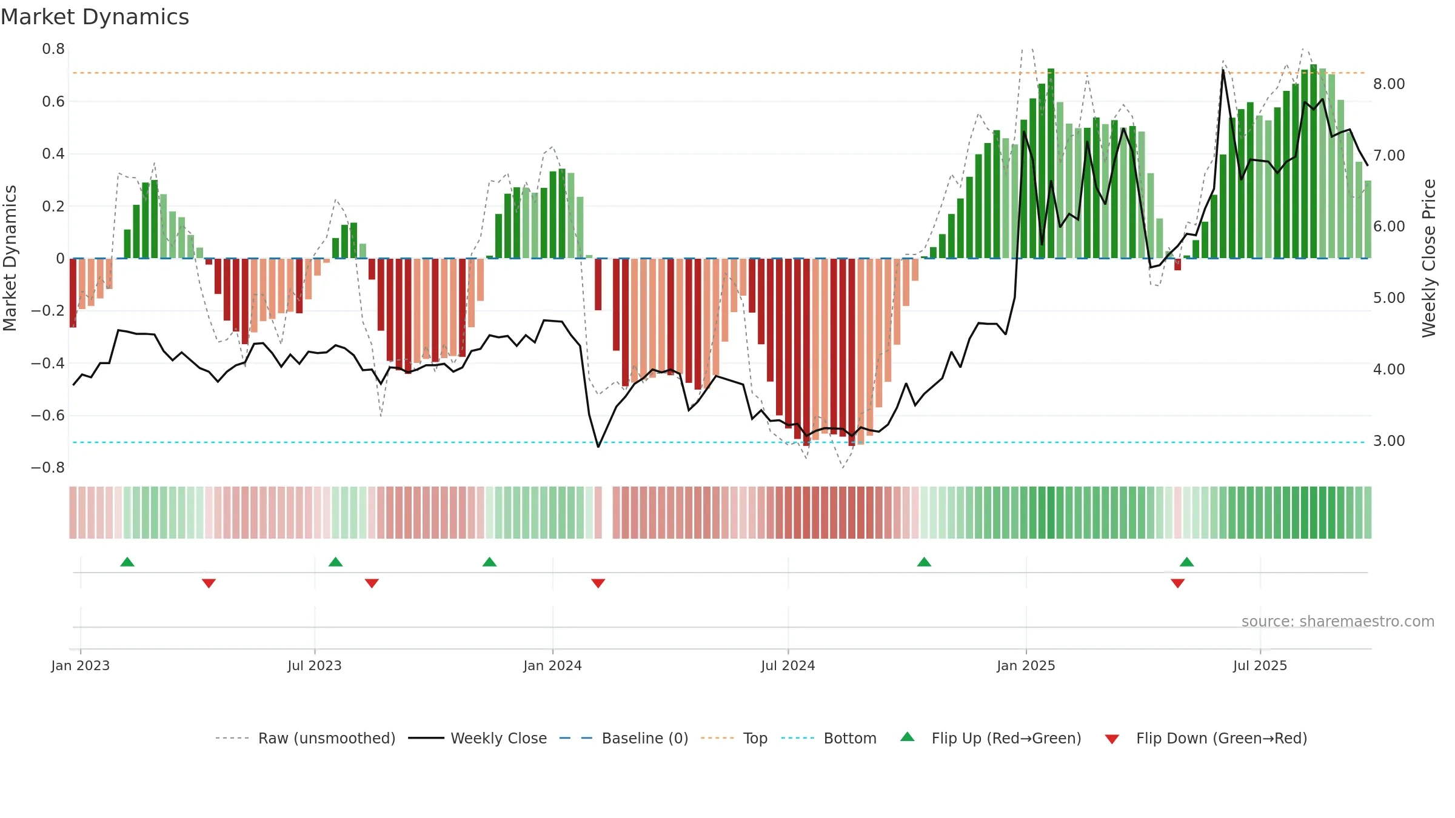Click the Weekly Close Price axis title
Image resolution: width=1455 pixels, height=818 pixels.
point(1429,258)
